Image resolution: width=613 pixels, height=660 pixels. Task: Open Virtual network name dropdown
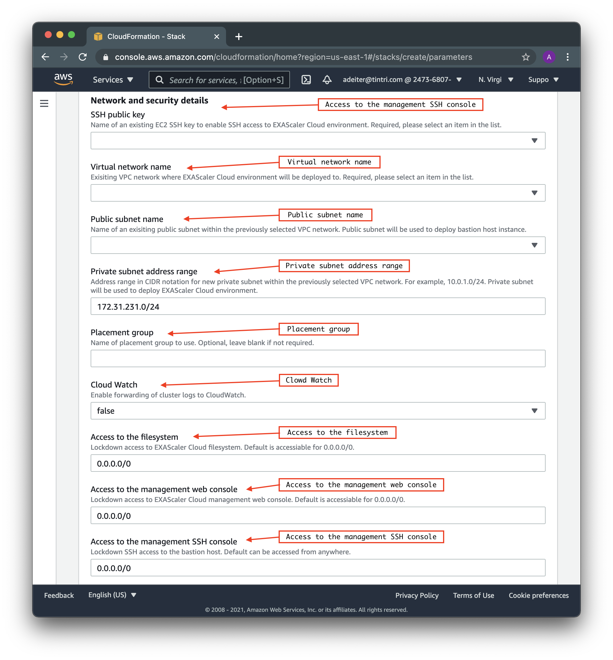[318, 193]
